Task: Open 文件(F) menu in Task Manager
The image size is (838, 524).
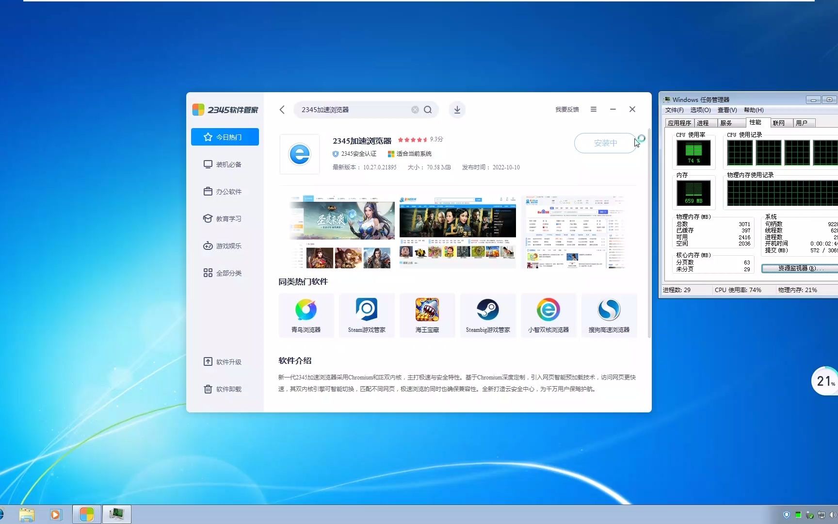Action: click(x=674, y=110)
